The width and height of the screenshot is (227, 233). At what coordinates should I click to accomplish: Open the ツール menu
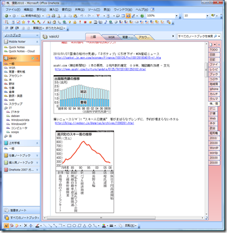(x=94, y=10)
